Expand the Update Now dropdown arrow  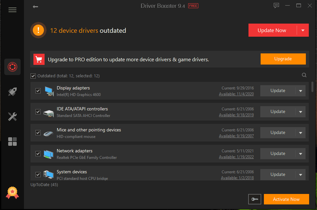tap(303, 30)
